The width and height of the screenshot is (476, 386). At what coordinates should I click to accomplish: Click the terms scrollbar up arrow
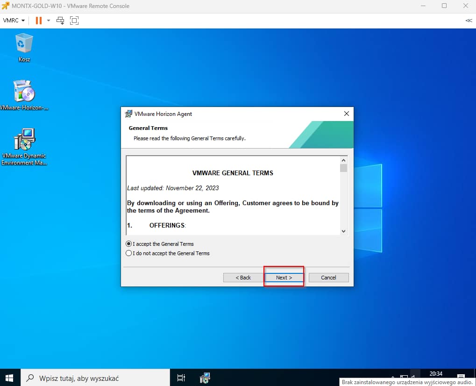(x=343, y=160)
